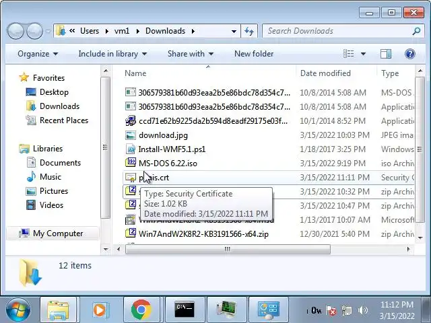Click file list vertical scrollbar thumb
The height and width of the screenshot is (323, 431).
pos(420,149)
